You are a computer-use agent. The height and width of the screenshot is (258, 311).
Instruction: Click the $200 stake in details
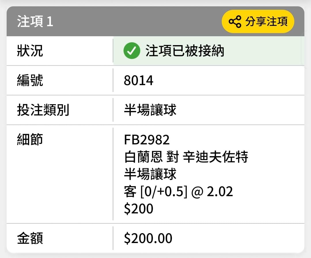click(x=139, y=209)
